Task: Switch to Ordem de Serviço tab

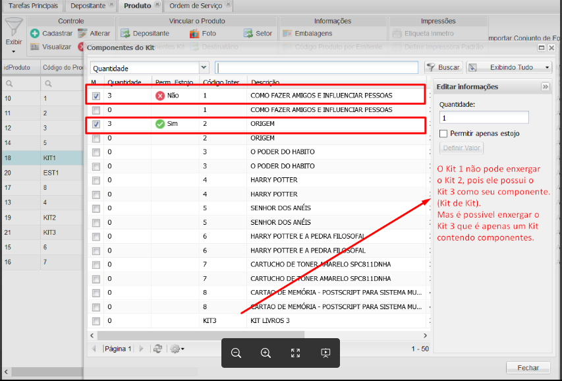Action: click(196, 6)
